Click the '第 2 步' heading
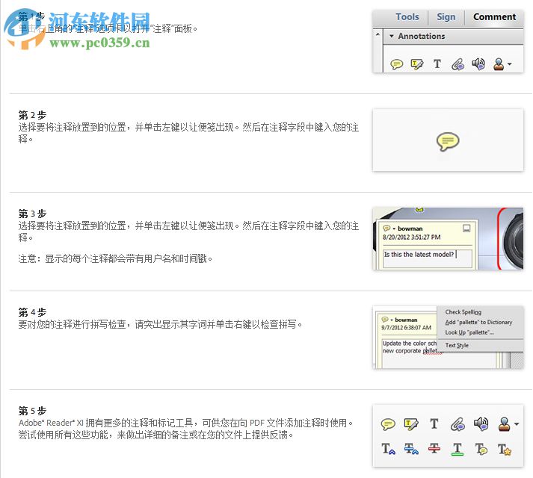The width and height of the screenshot is (533, 478). click(32, 115)
